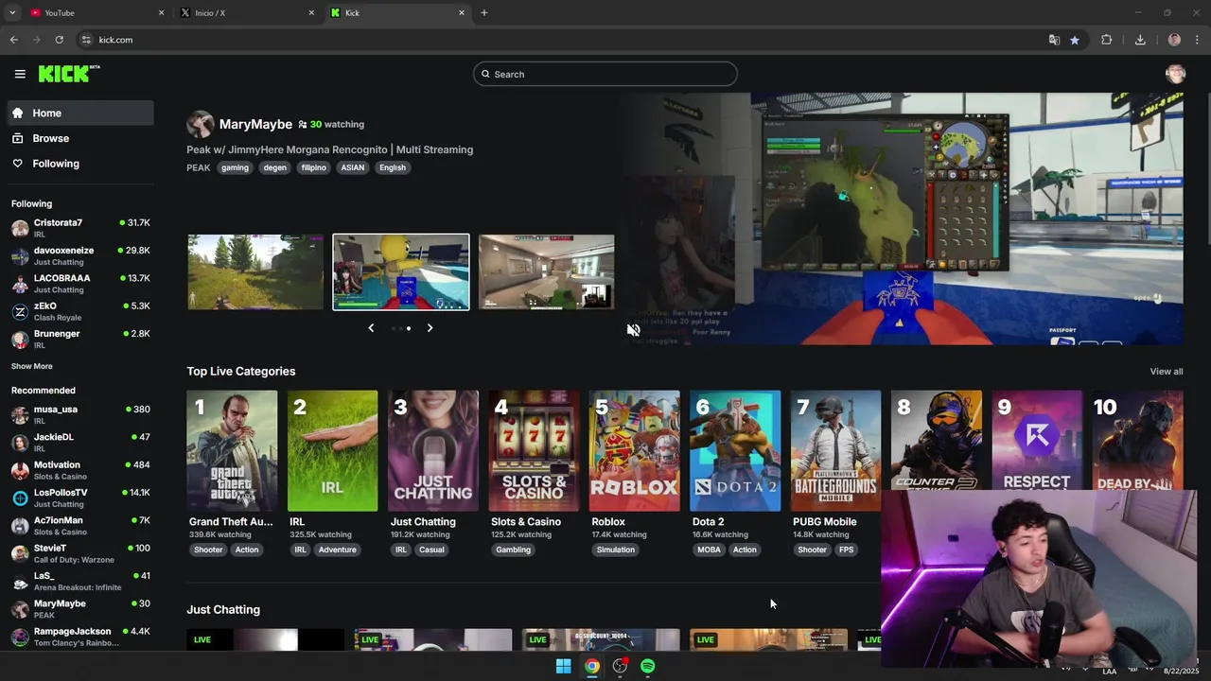
Task: Click MaryMaybe streamer name in featured
Action: 255,124
